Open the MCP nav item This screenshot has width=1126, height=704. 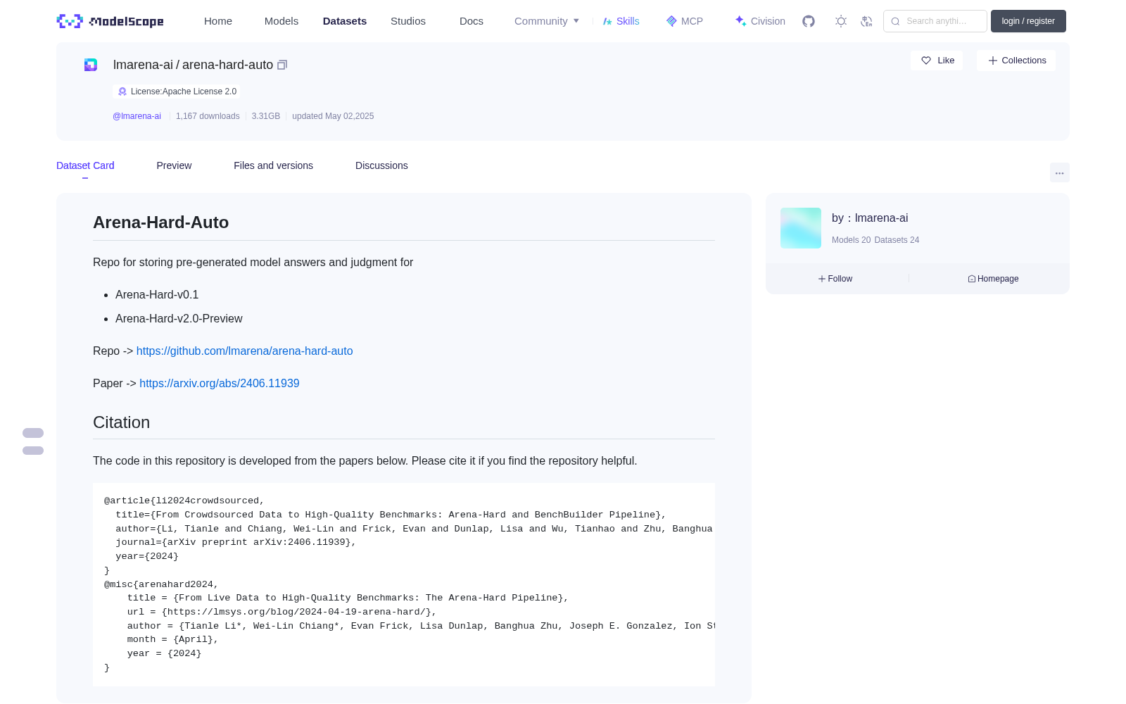coord(685,21)
